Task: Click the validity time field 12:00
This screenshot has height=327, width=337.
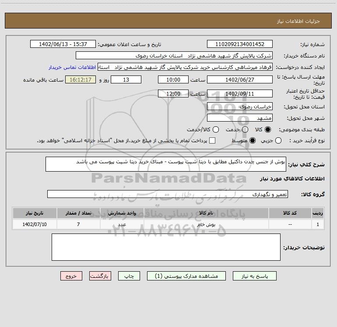Action: (173, 93)
